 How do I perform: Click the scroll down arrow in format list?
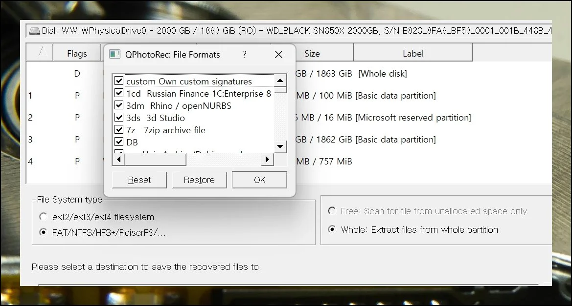(x=280, y=146)
